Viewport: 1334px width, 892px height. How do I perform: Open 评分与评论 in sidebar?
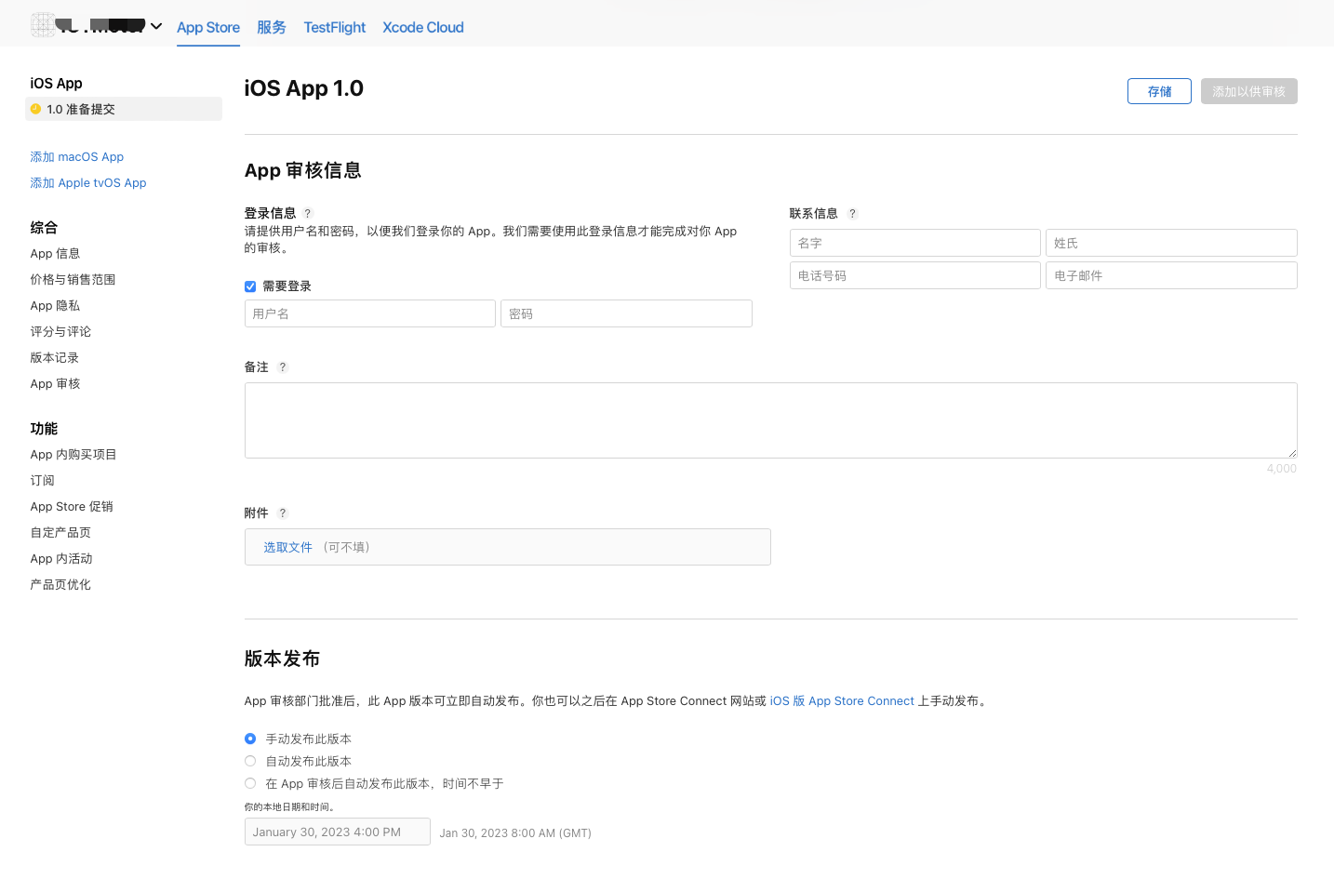point(60,331)
